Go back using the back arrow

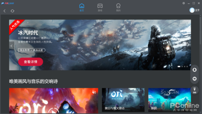click(x=4, y=11)
